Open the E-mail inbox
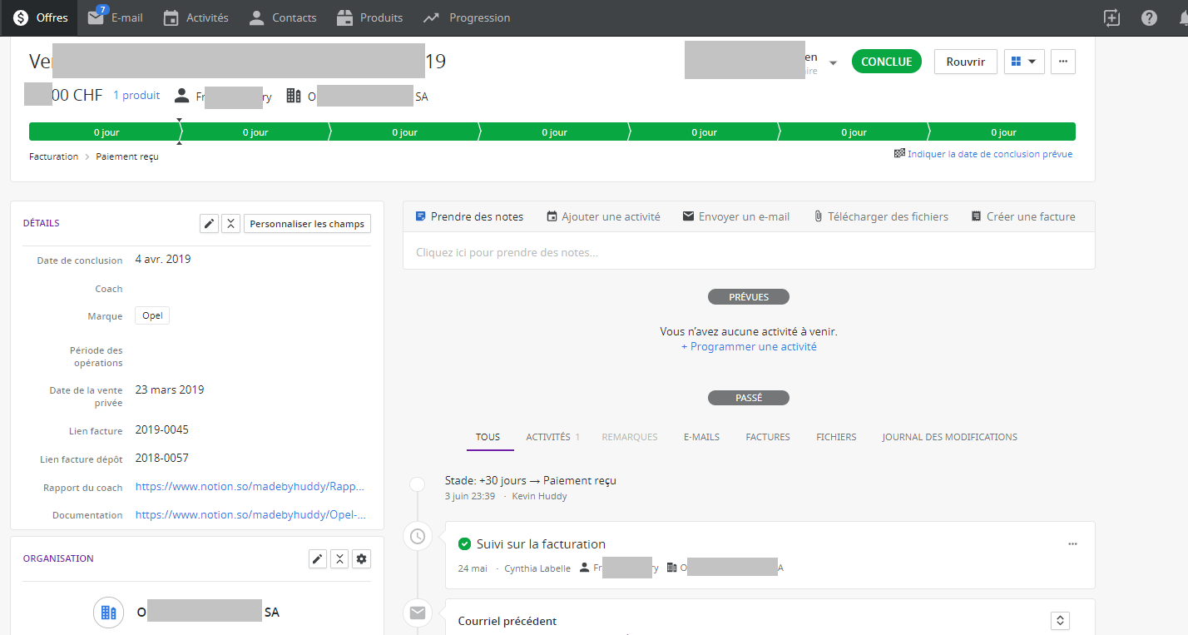The height and width of the screenshot is (635, 1188). [116, 17]
